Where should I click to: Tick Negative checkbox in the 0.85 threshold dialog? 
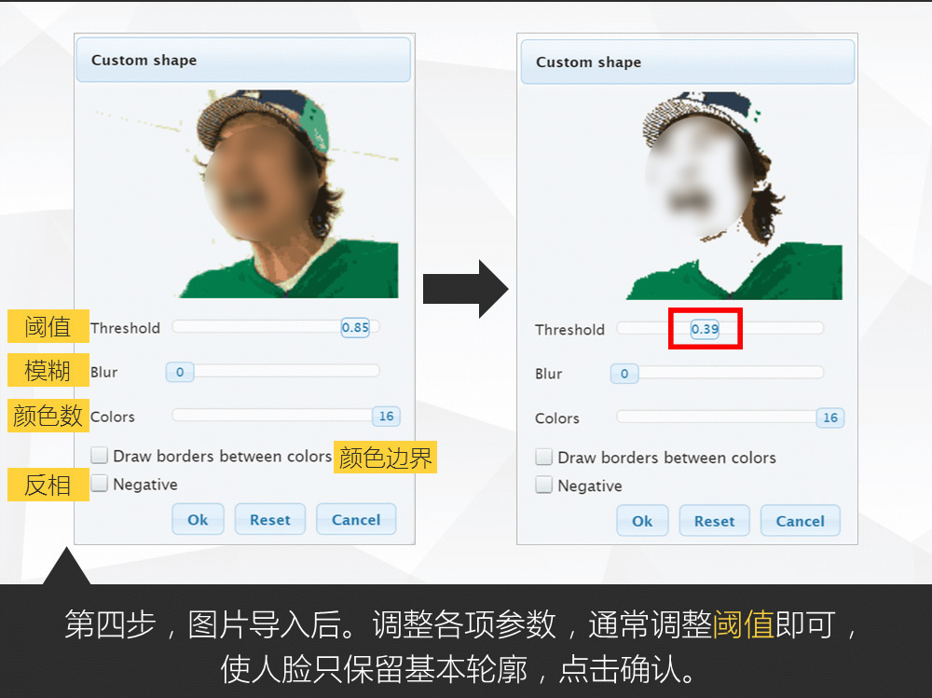pyautogui.click(x=100, y=484)
